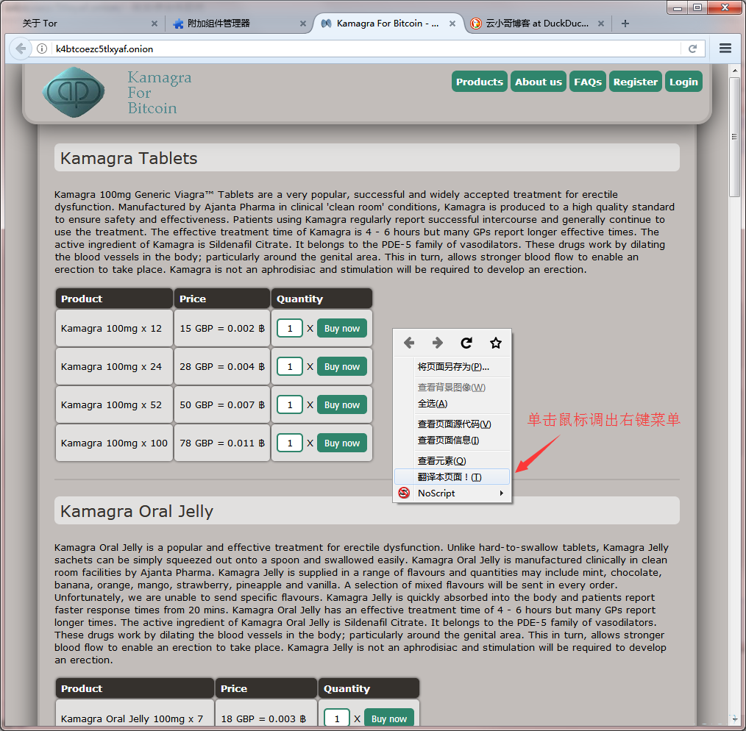
Task: Click the 'Kamagra 100mg x 100' product cell
Action: [x=114, y=443]
